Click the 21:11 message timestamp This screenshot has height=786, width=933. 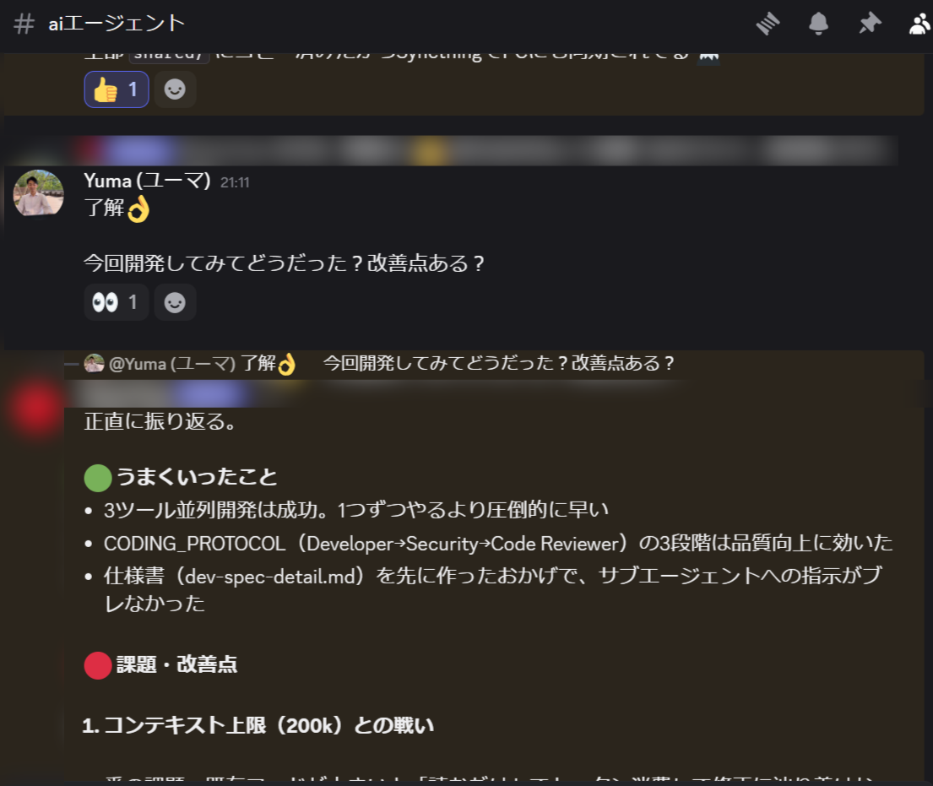[x=235, y=182]
